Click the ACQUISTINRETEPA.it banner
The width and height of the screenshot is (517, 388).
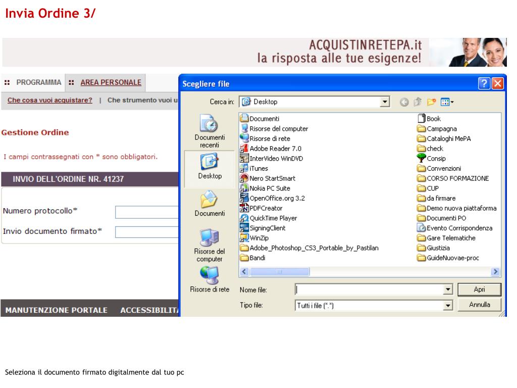click(254, 52)
